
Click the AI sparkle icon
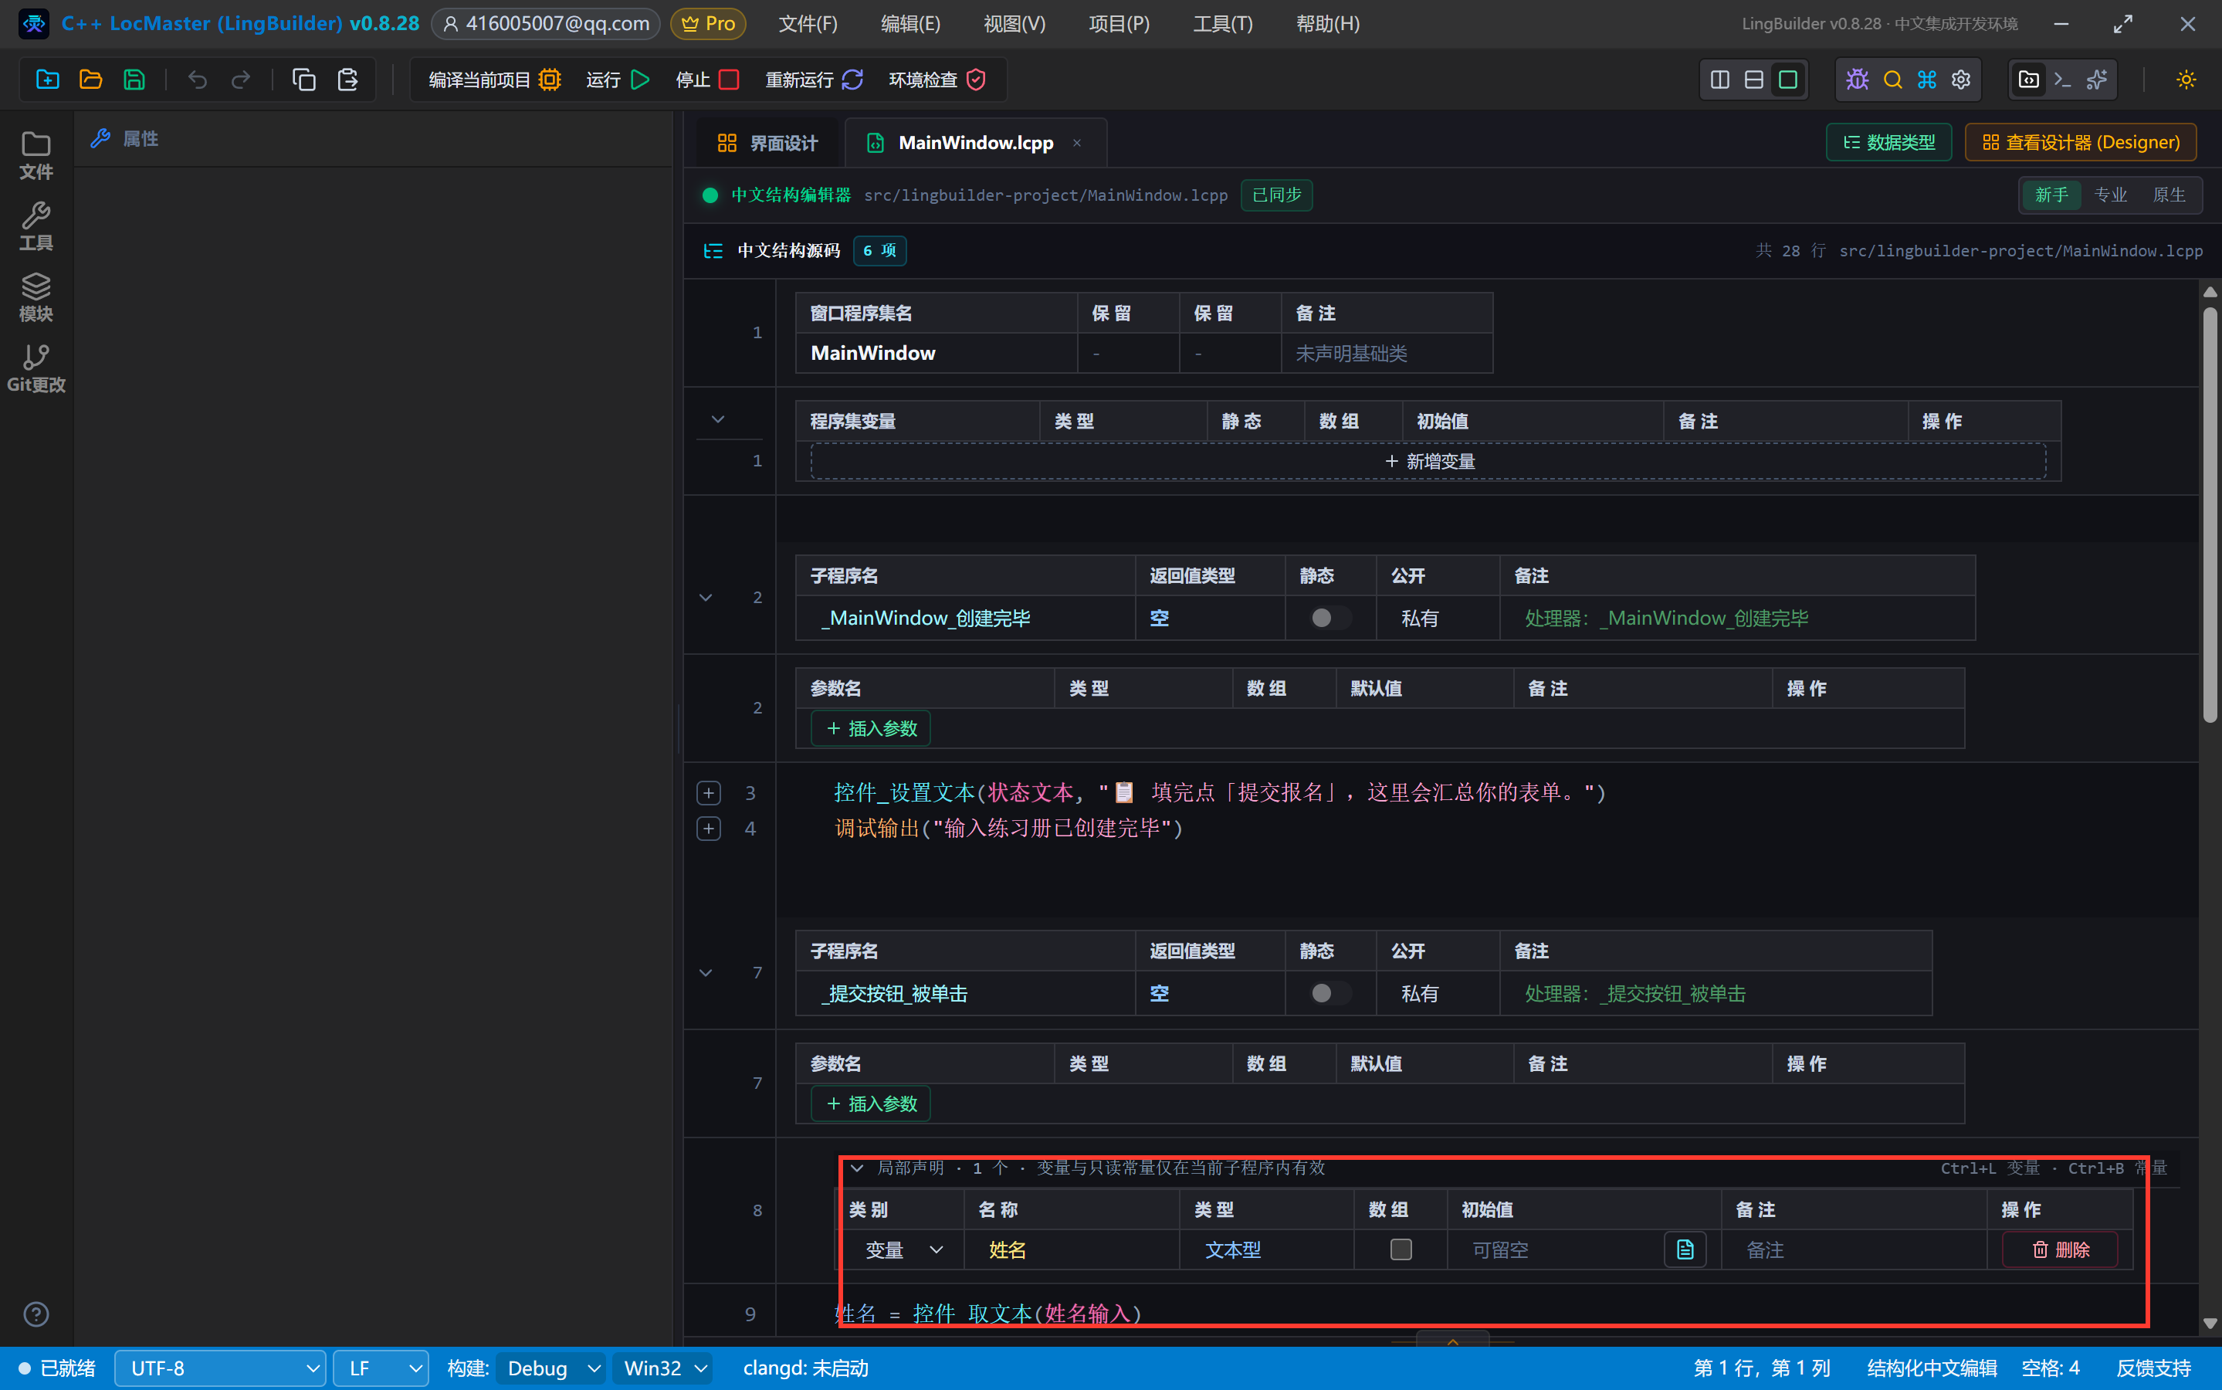(x=2096, y=80)
